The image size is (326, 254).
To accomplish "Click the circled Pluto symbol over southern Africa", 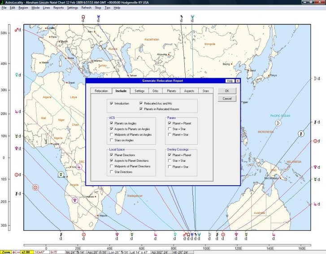I will click(75, 201).
